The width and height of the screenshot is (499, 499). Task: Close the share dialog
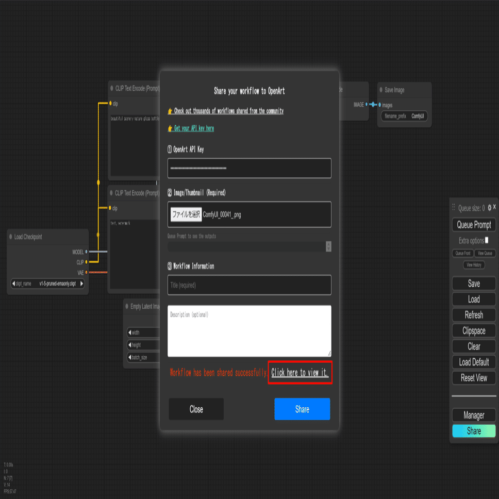[x=196, y=409]
